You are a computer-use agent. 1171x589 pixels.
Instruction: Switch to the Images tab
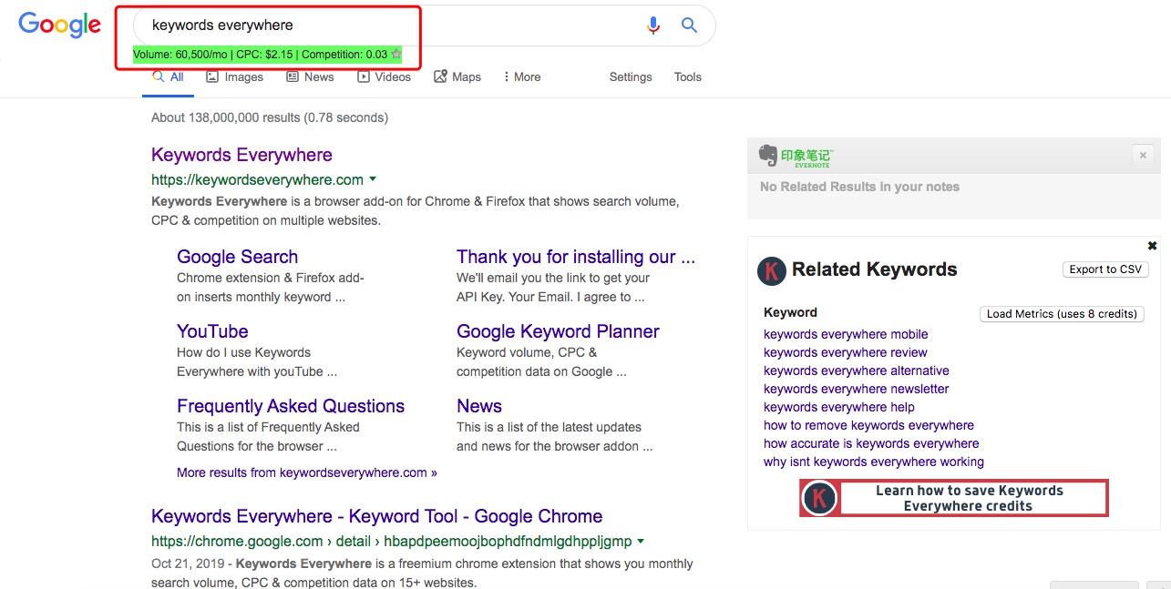(234, 77)
